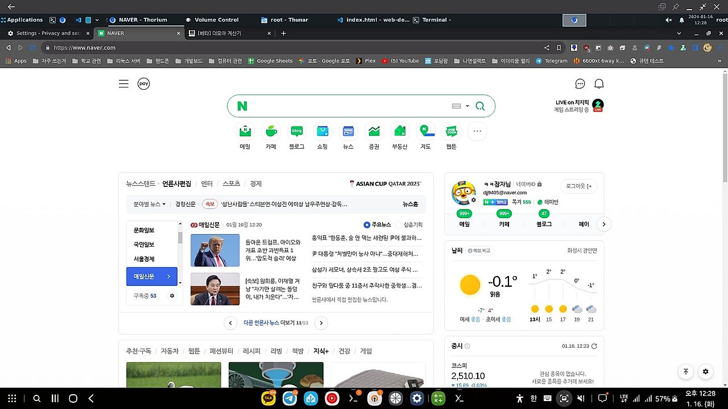Click the share icon in address bar

point(547,48)
